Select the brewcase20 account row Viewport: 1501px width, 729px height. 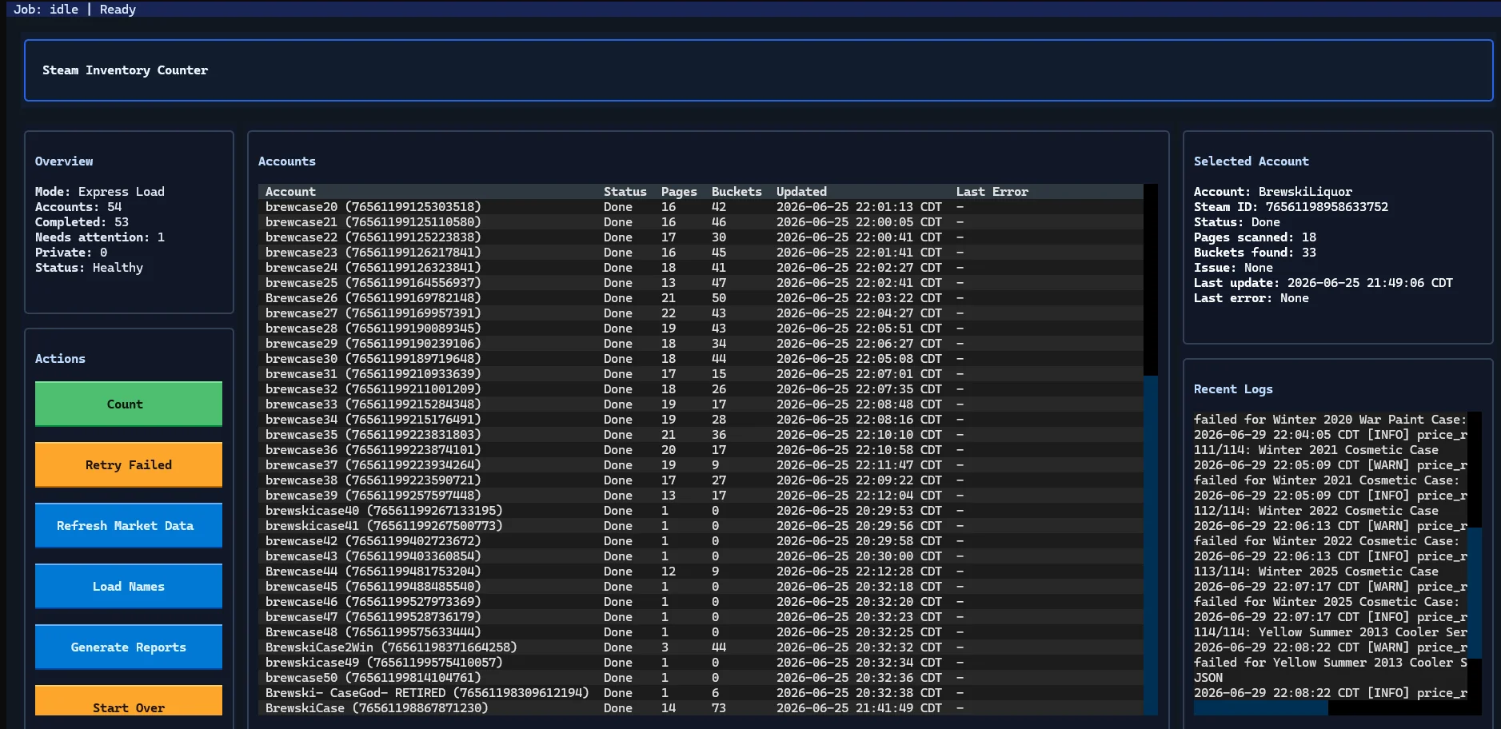(x=701, y=207)
